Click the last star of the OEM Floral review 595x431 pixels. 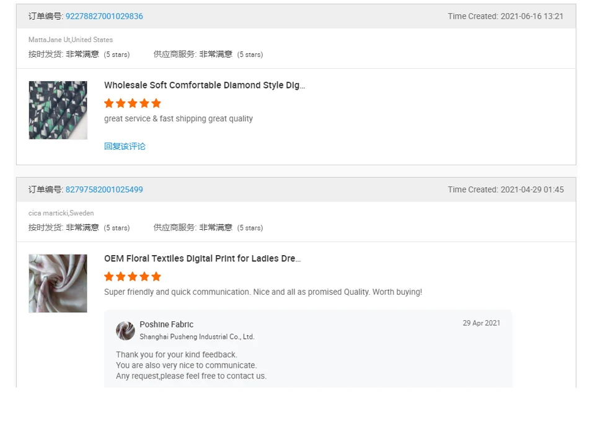[x=156, y=277]
